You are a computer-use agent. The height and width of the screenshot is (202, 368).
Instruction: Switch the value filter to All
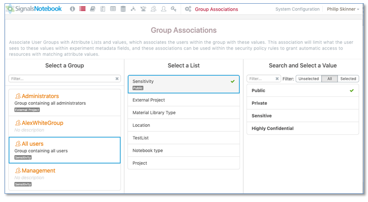point(329,79)
